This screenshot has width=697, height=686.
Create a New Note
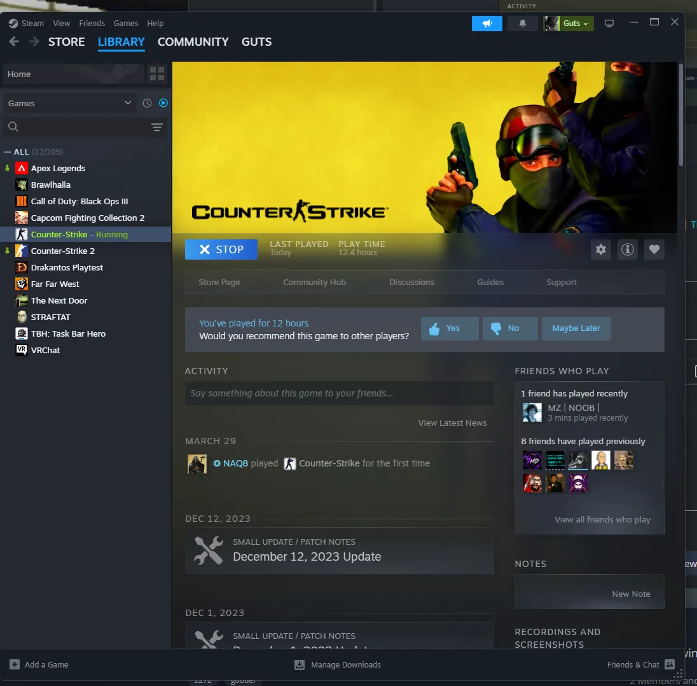coord(631,594)
